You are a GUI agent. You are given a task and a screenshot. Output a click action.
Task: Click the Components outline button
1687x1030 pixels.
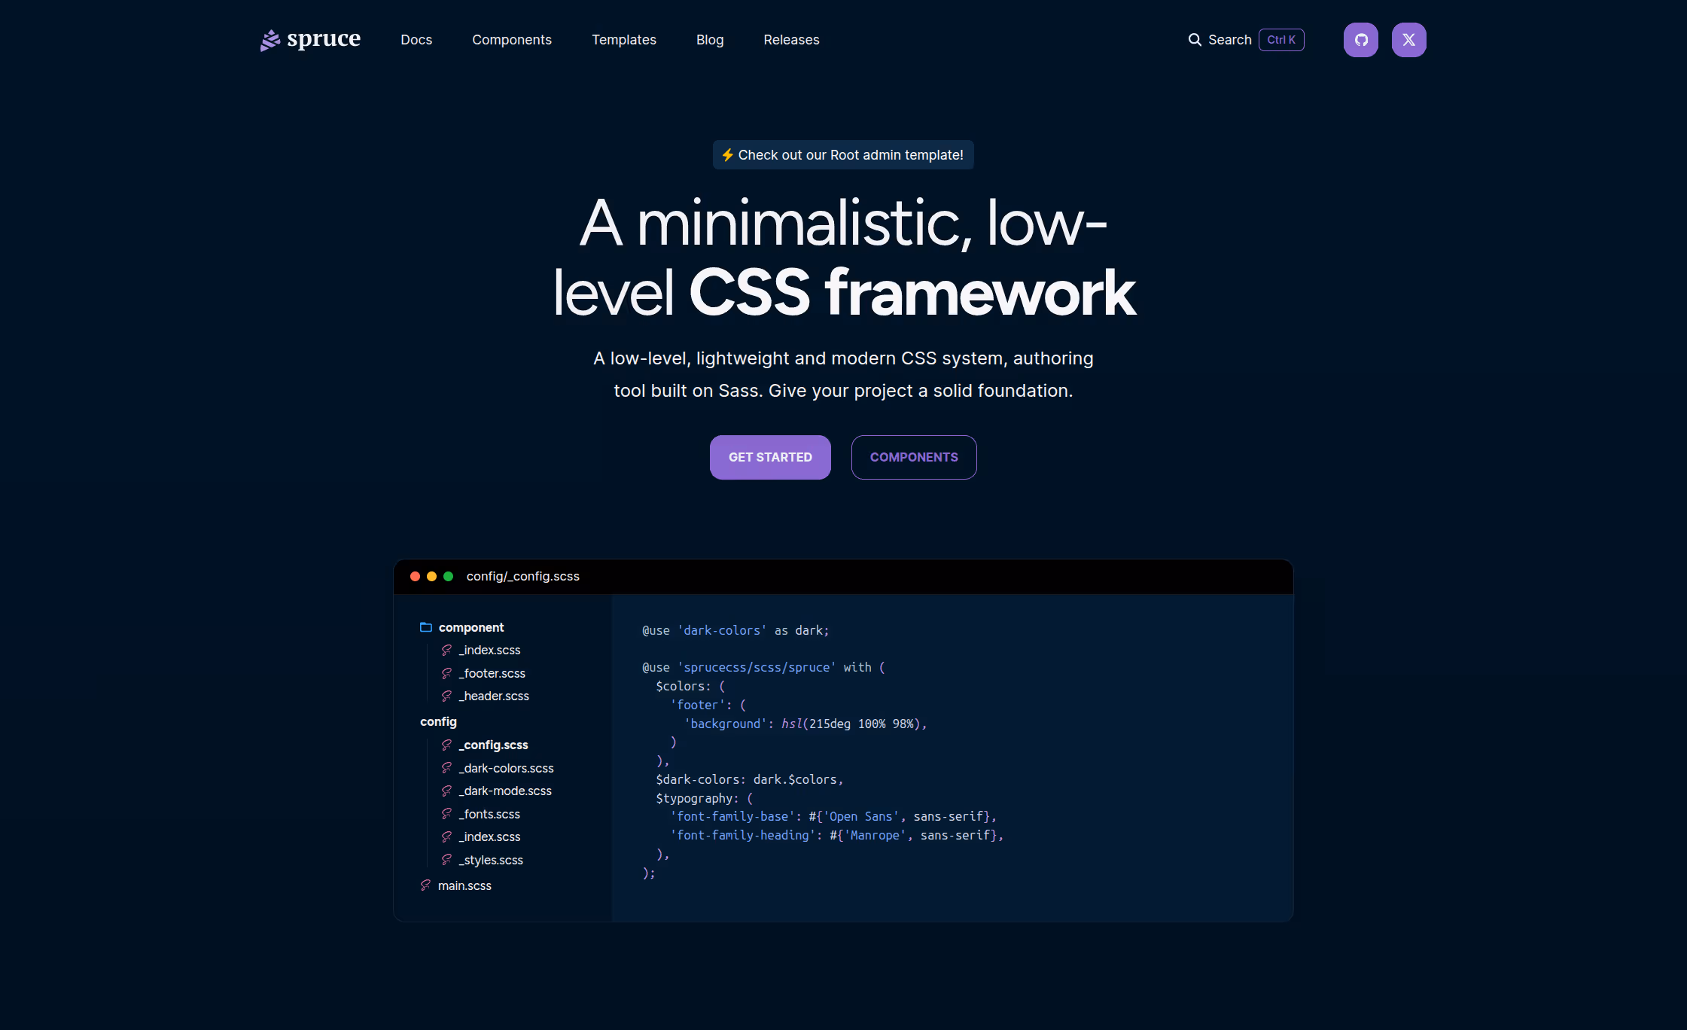913,457
